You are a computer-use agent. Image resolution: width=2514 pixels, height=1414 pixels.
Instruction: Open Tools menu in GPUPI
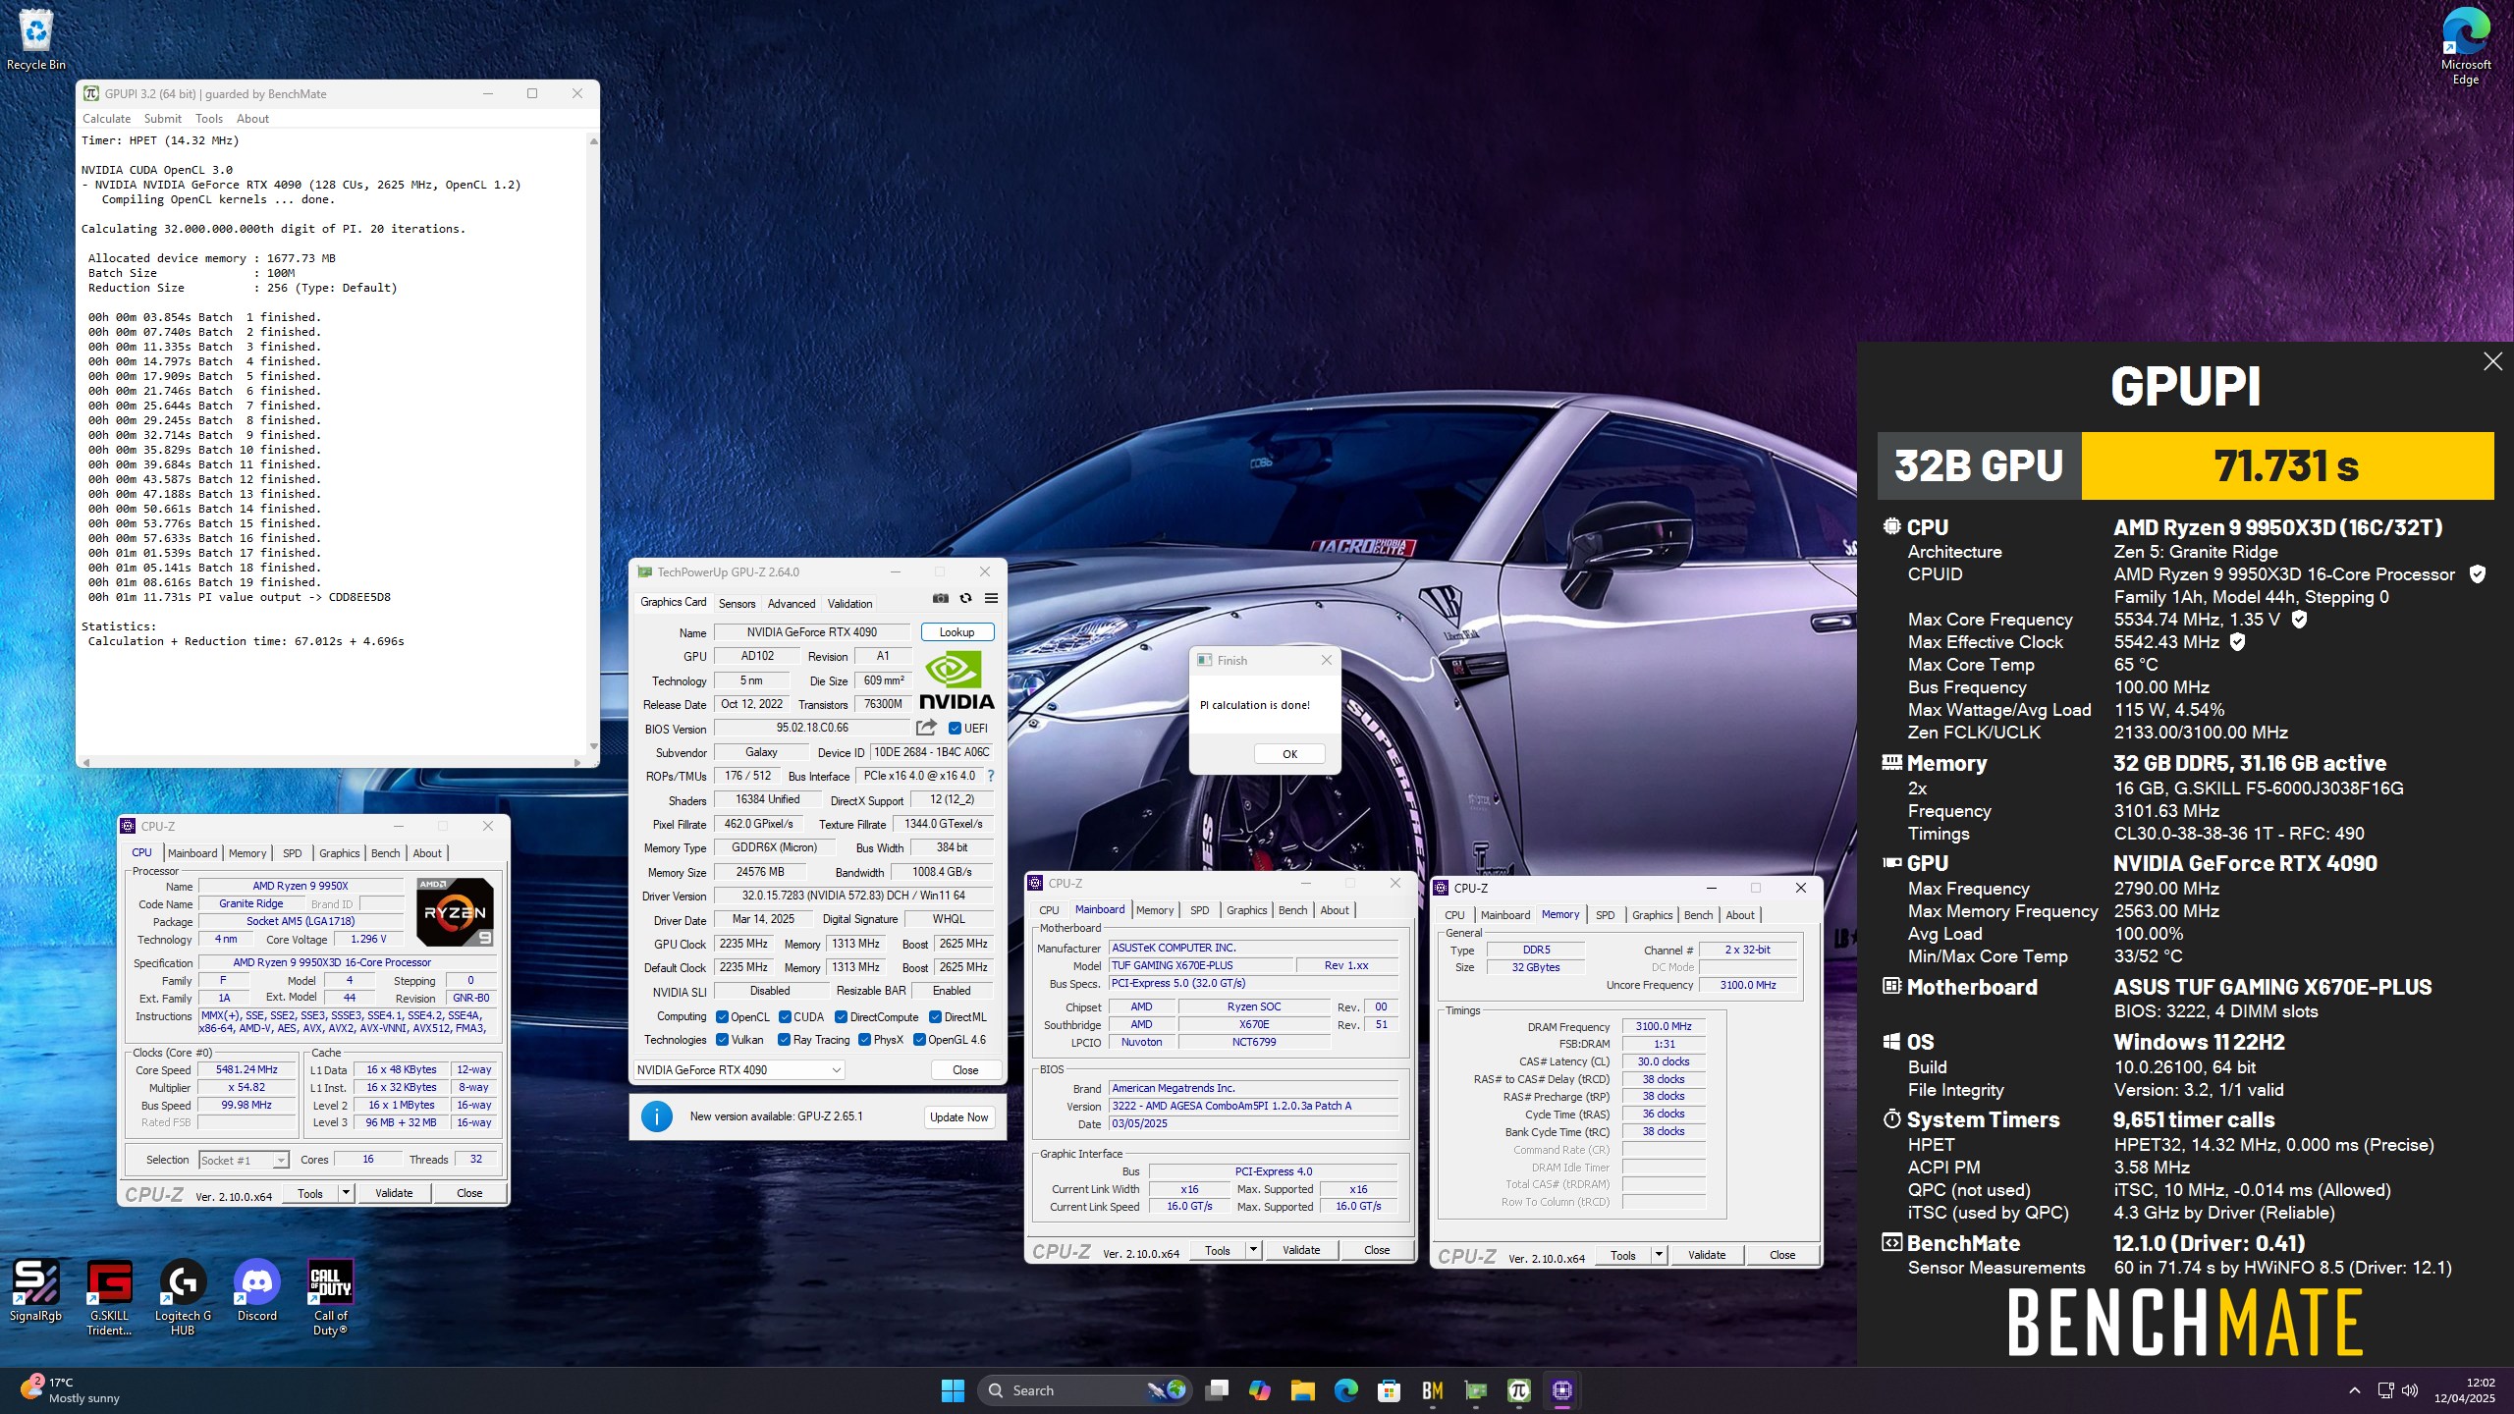click(x=208, y=119)
